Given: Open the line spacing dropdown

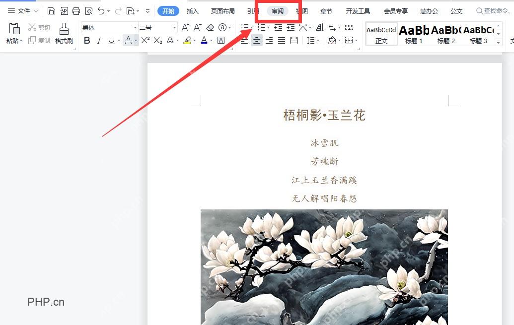Looking at the screenshot, I should point(318,41).
